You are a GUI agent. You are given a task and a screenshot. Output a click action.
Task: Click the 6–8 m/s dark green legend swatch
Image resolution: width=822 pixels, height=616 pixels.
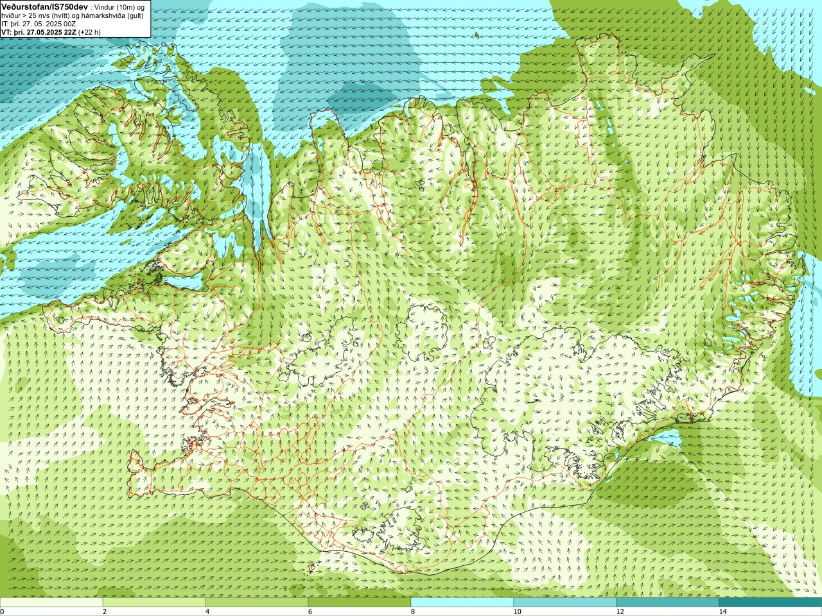(360, 603)
